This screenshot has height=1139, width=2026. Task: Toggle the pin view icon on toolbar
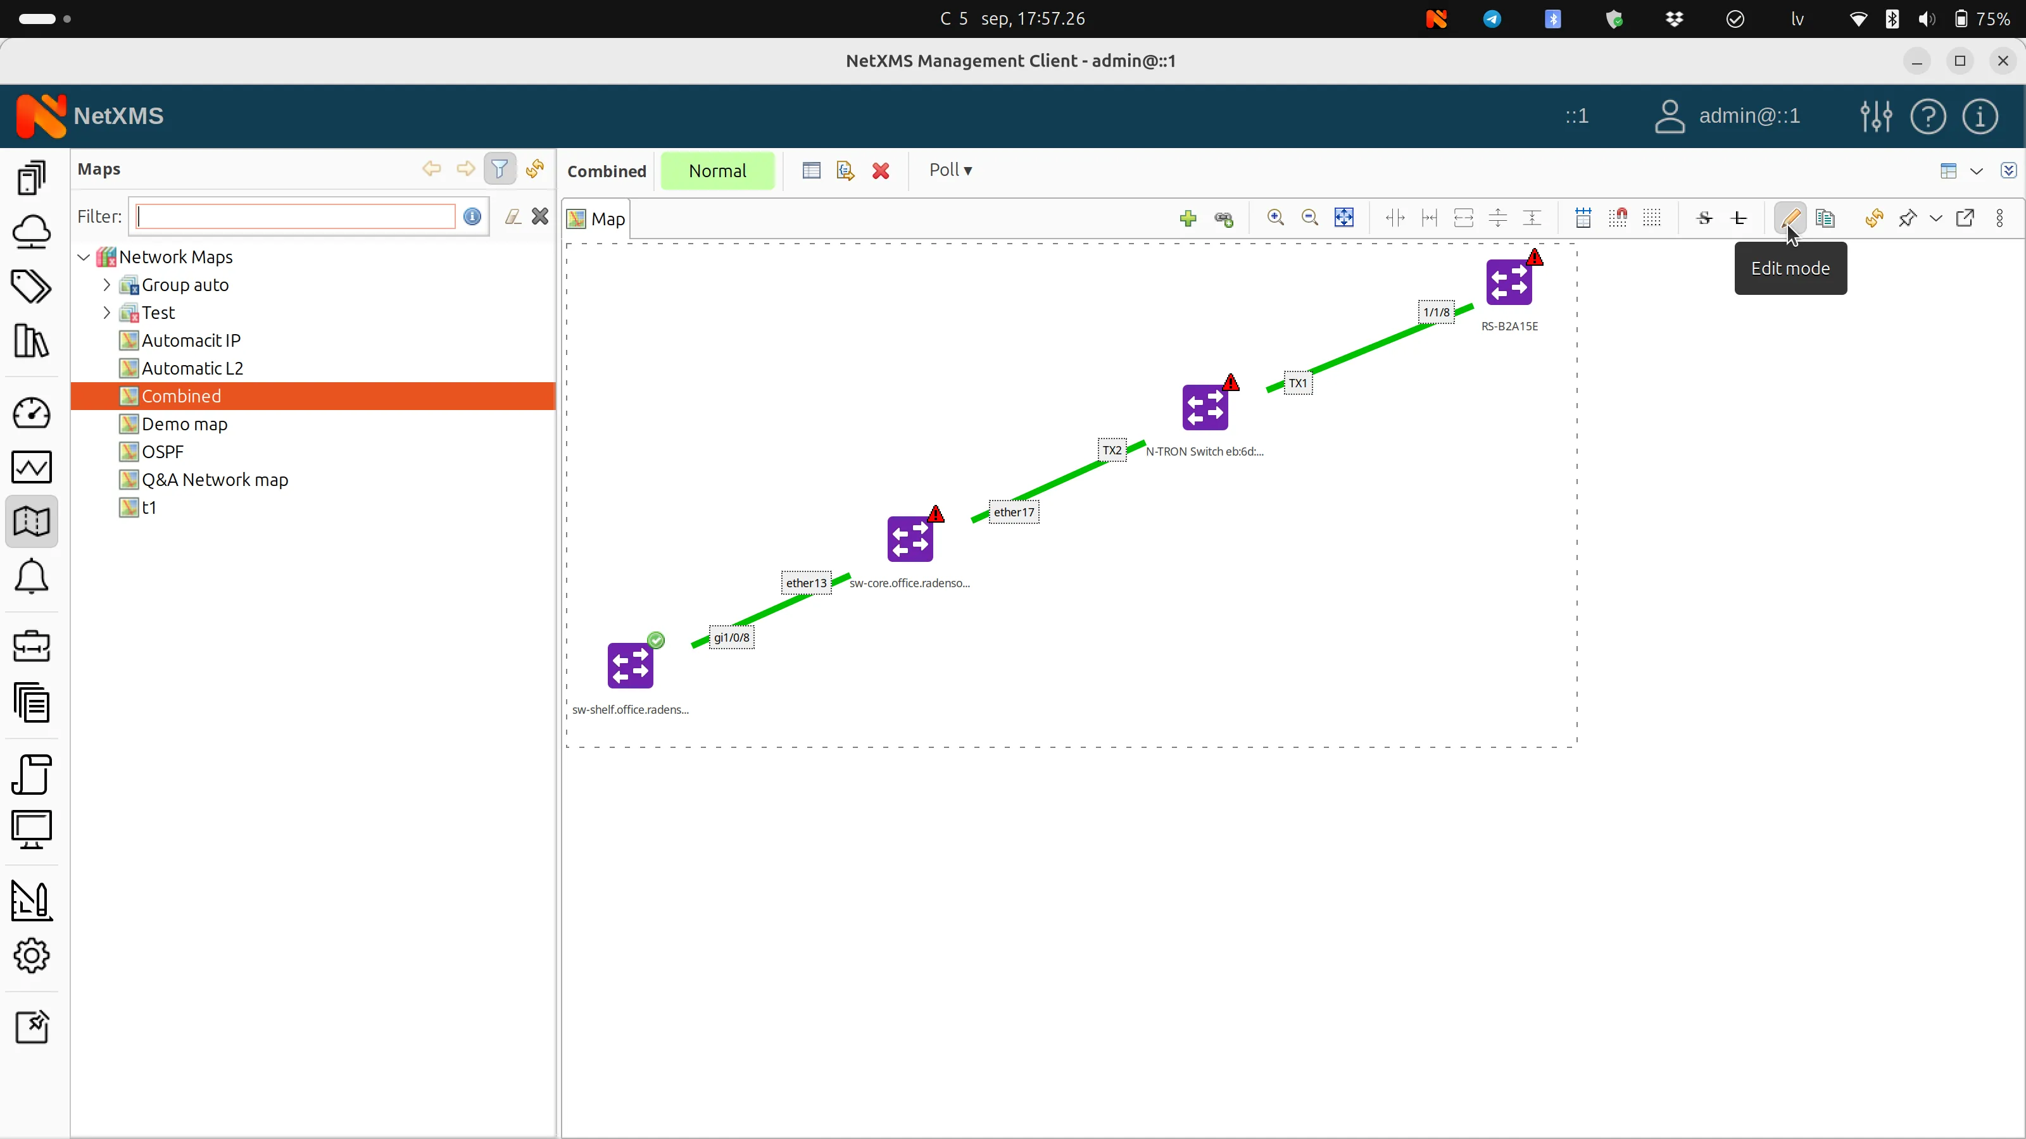click(x=1908, y=218)
